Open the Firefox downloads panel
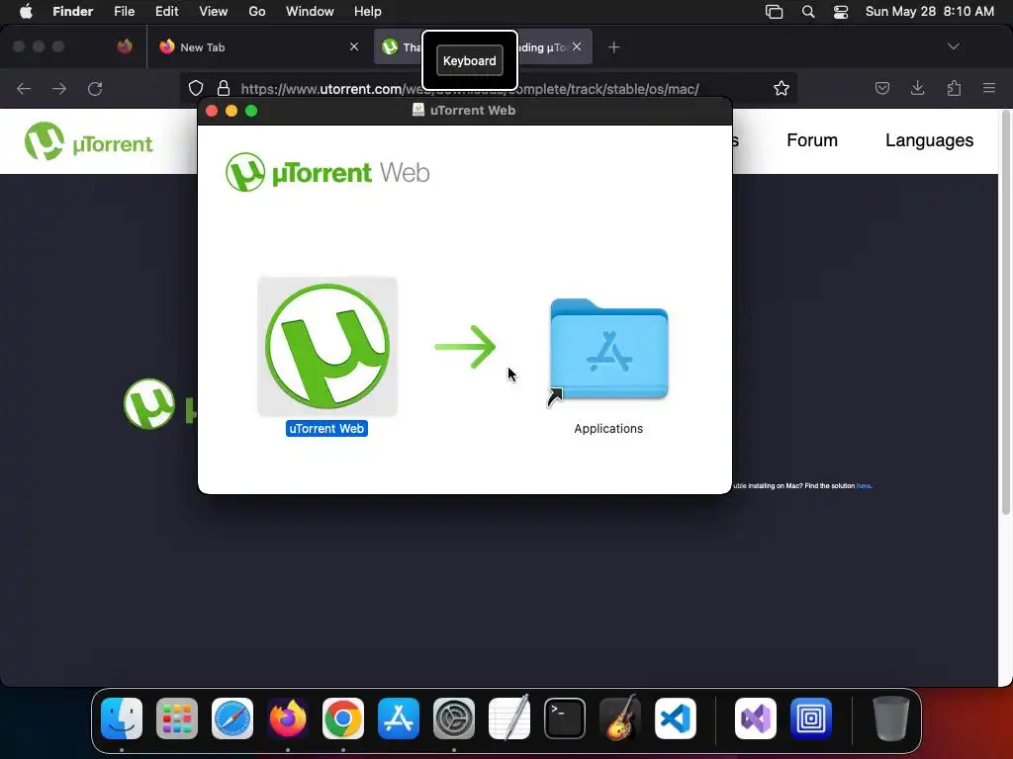1013x759 pixels. coord(917,88)
